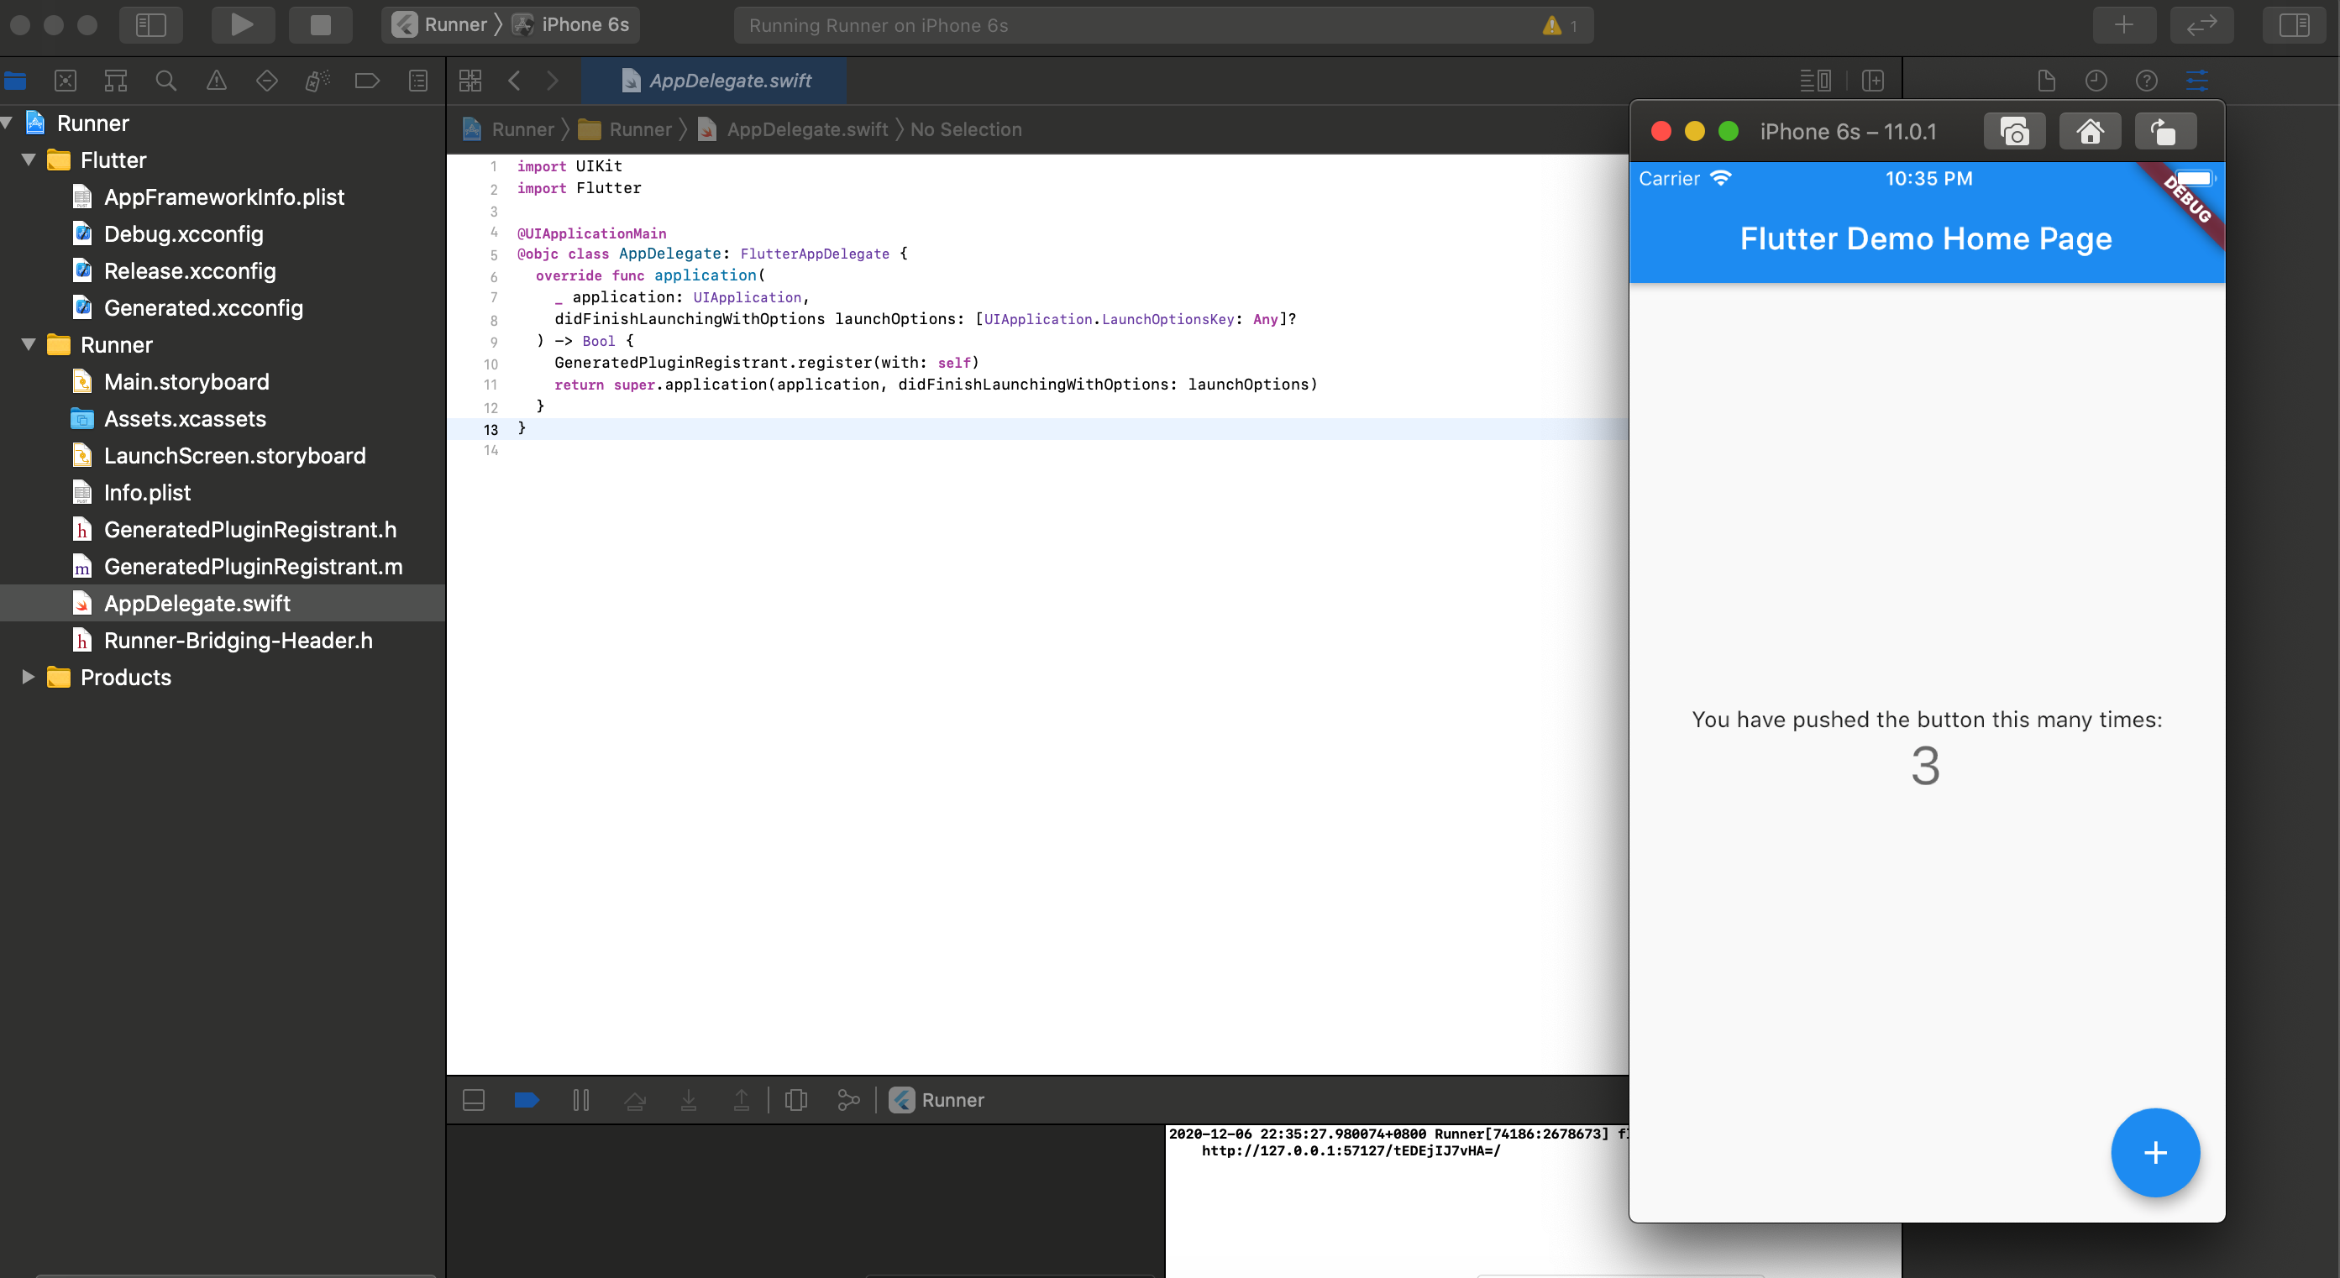2340x1278 pixels.
Task: Tap the floating plus increment button
Action: 2154,1152
